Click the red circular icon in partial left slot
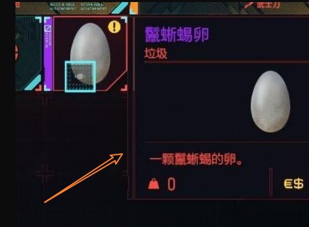The height and width of the screenshot is (227, 309). tap(17, 53)
